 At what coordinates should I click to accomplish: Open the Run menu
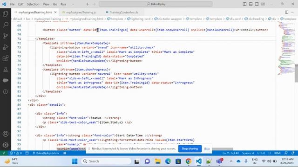tap(63, 4)
